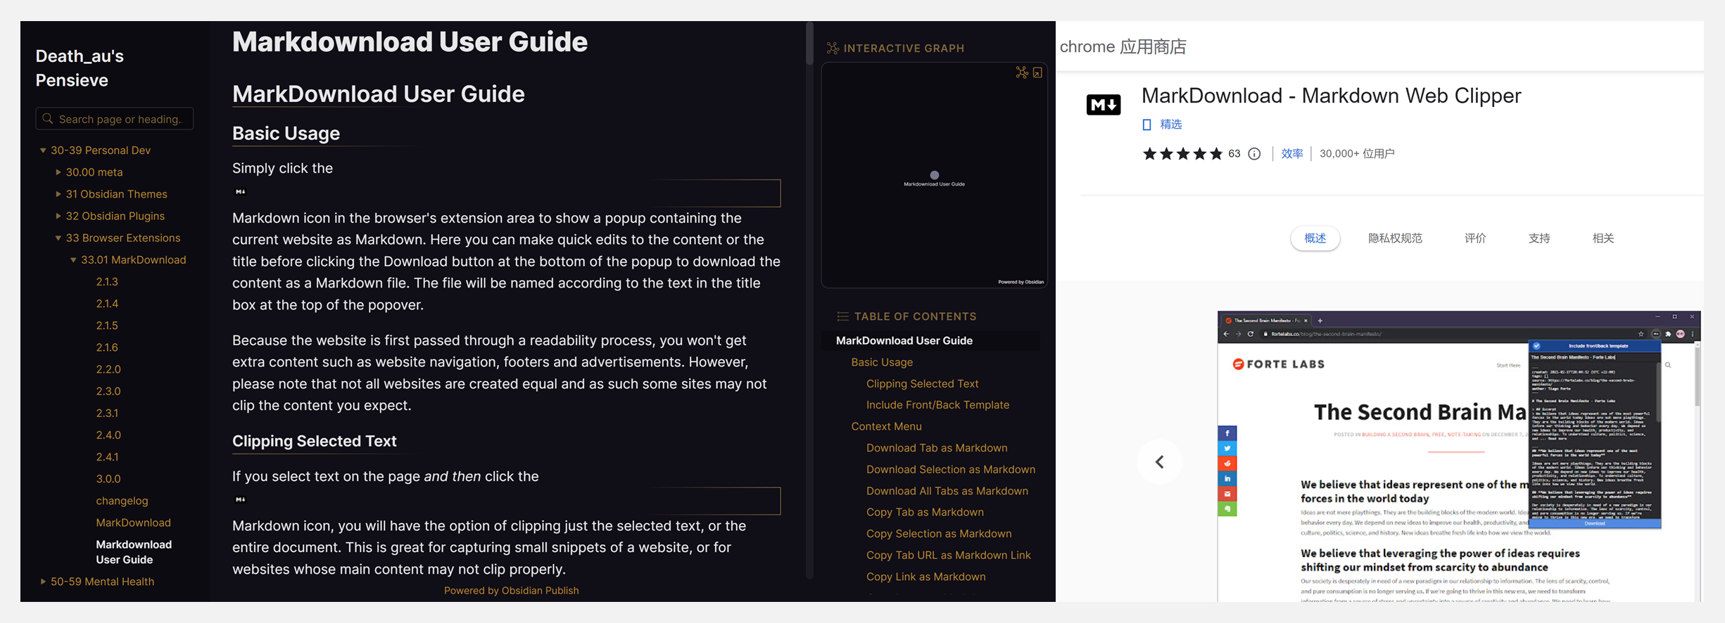Viewport: 1725px width, 623px height.
Task: Open the 2.1.4 note
Action: pyautogui.click(x=107, y=304)
